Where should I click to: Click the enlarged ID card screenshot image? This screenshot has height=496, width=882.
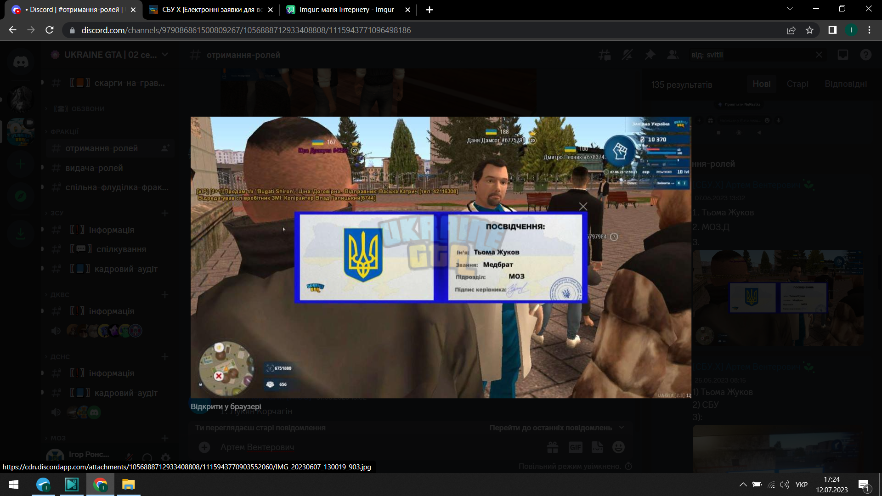pyautogui.click(x=441, y=257)
